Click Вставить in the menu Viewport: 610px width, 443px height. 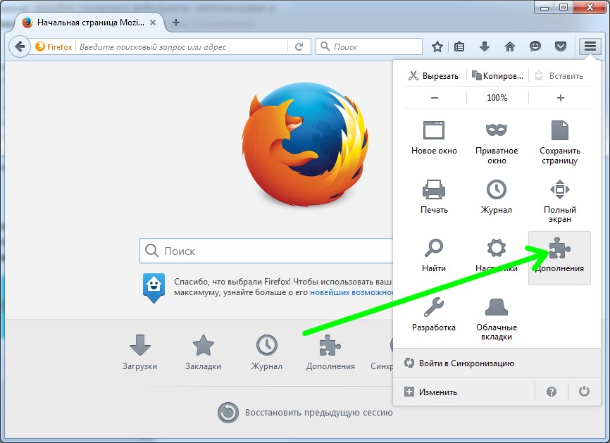coord(559,76)
